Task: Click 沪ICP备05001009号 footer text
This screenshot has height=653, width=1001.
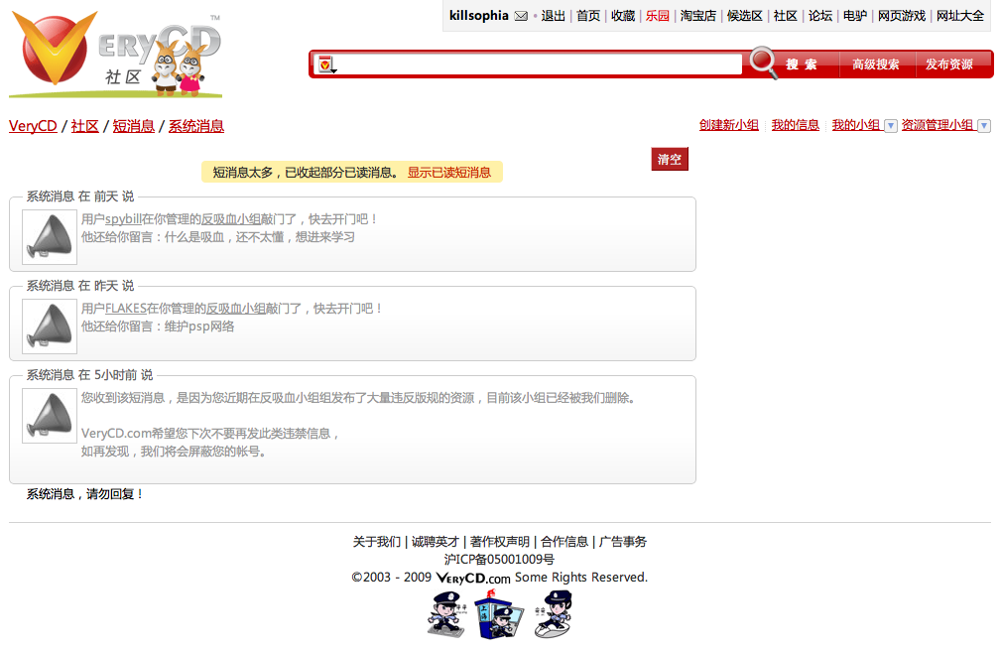Action: (x=499, y=560)
